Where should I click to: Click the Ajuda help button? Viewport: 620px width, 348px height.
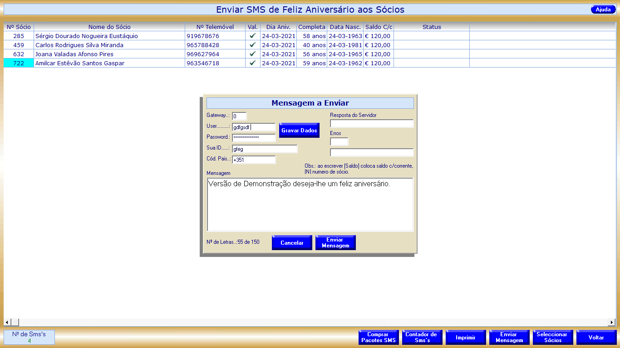pyautogui.click(x=603, y=10)
